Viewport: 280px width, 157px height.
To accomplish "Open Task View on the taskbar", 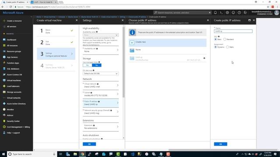I will tap(60, 154).
